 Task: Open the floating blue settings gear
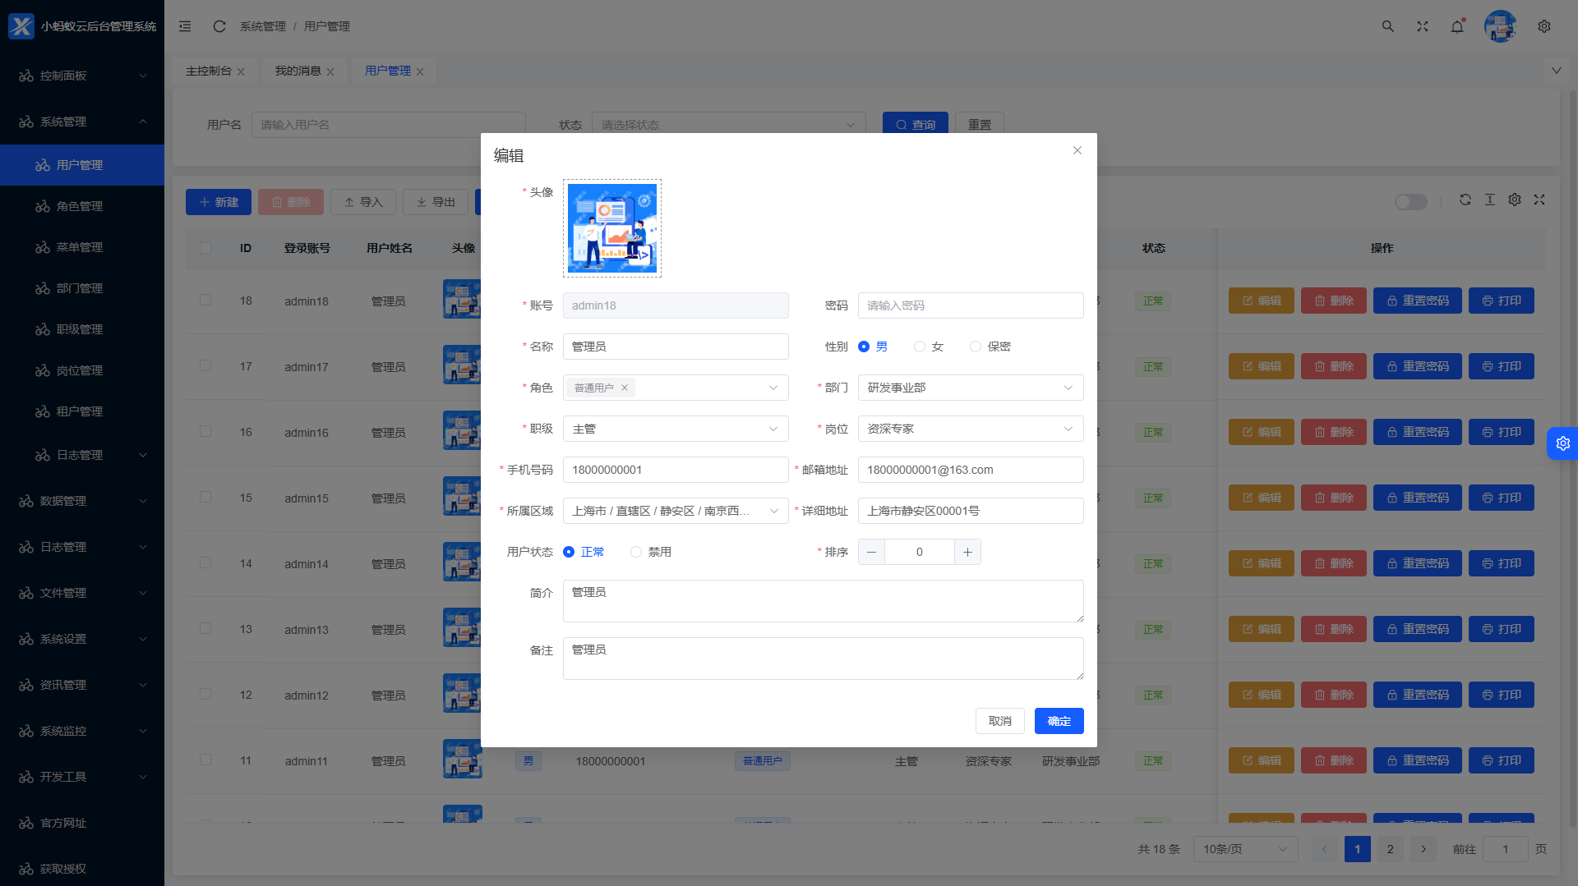point(1562,443)
